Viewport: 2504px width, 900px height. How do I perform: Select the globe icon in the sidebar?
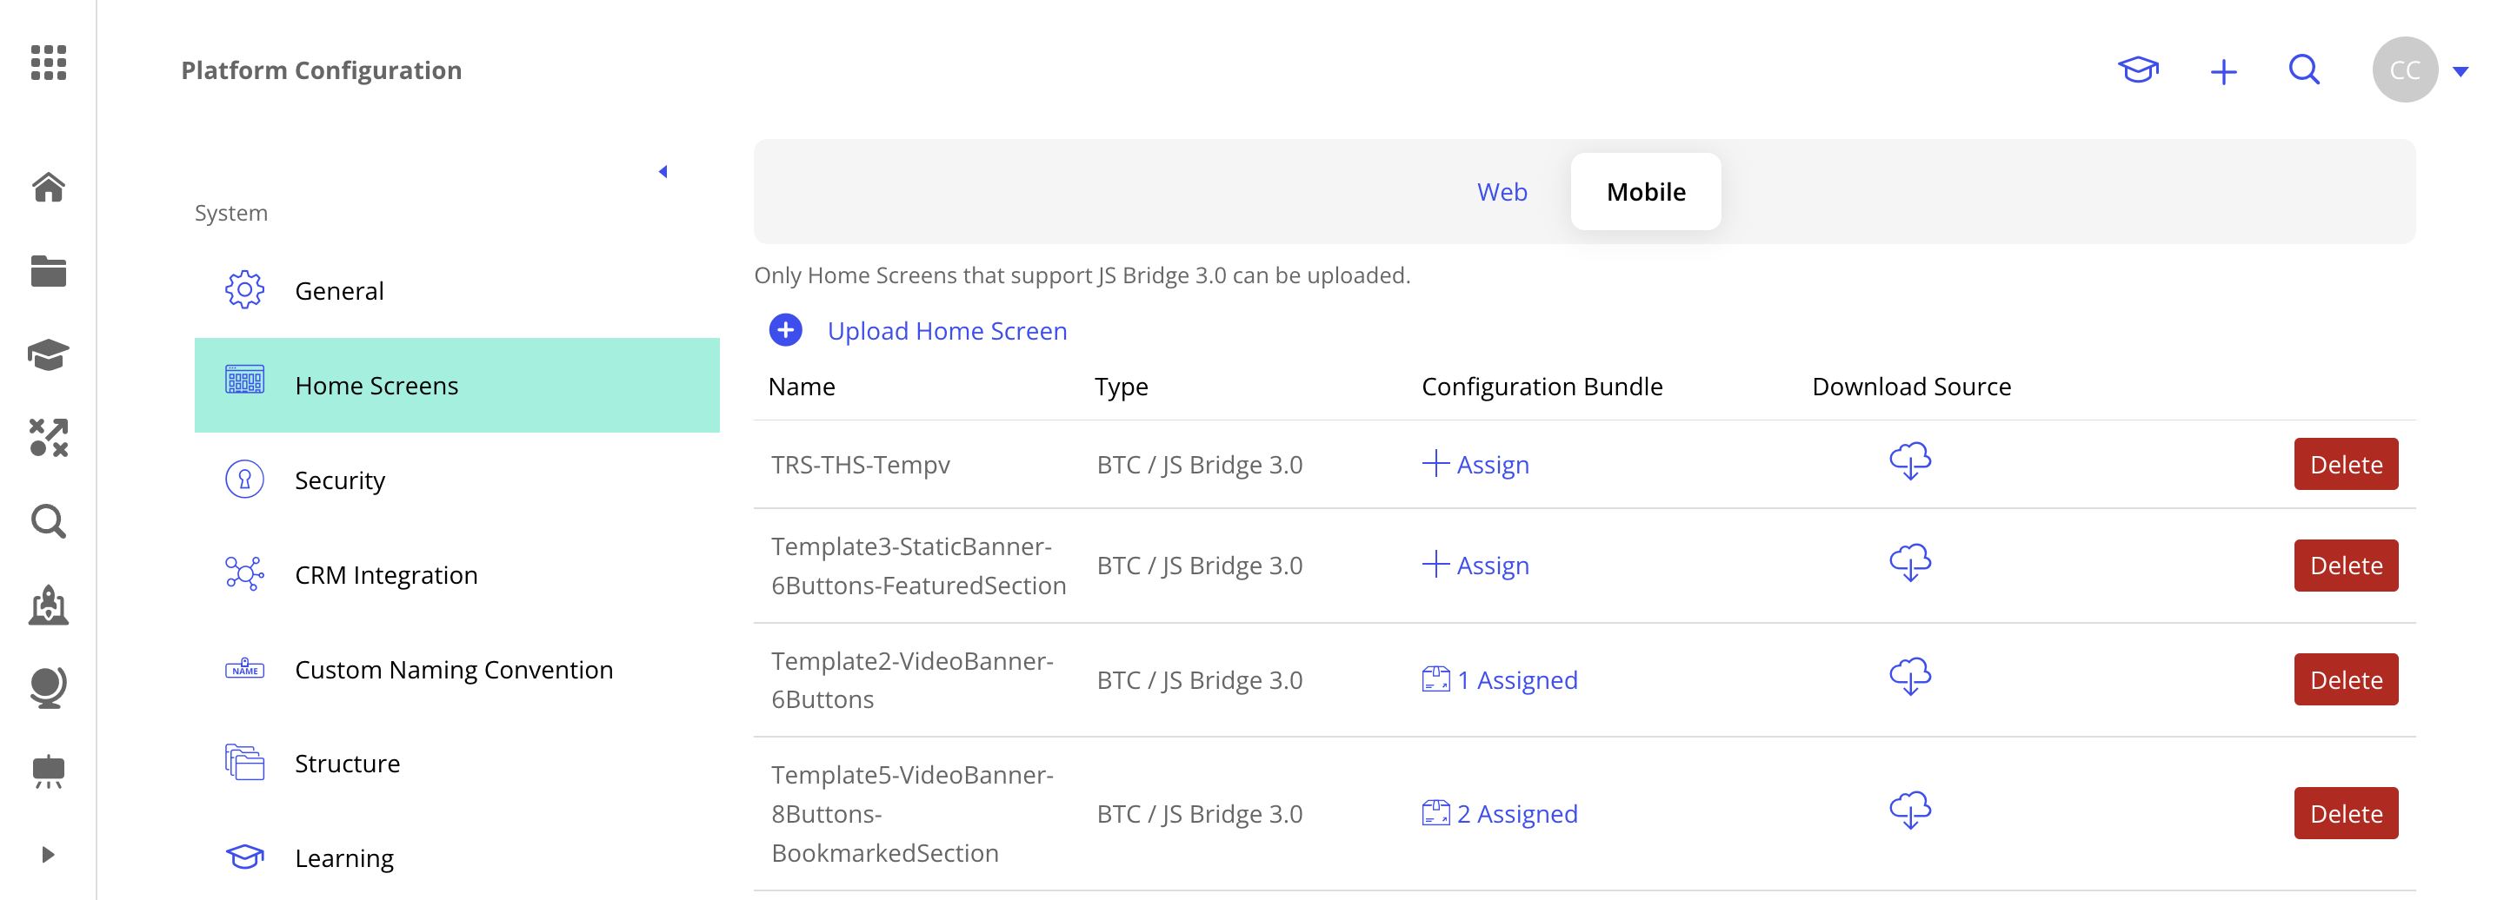tap(48, 686)
